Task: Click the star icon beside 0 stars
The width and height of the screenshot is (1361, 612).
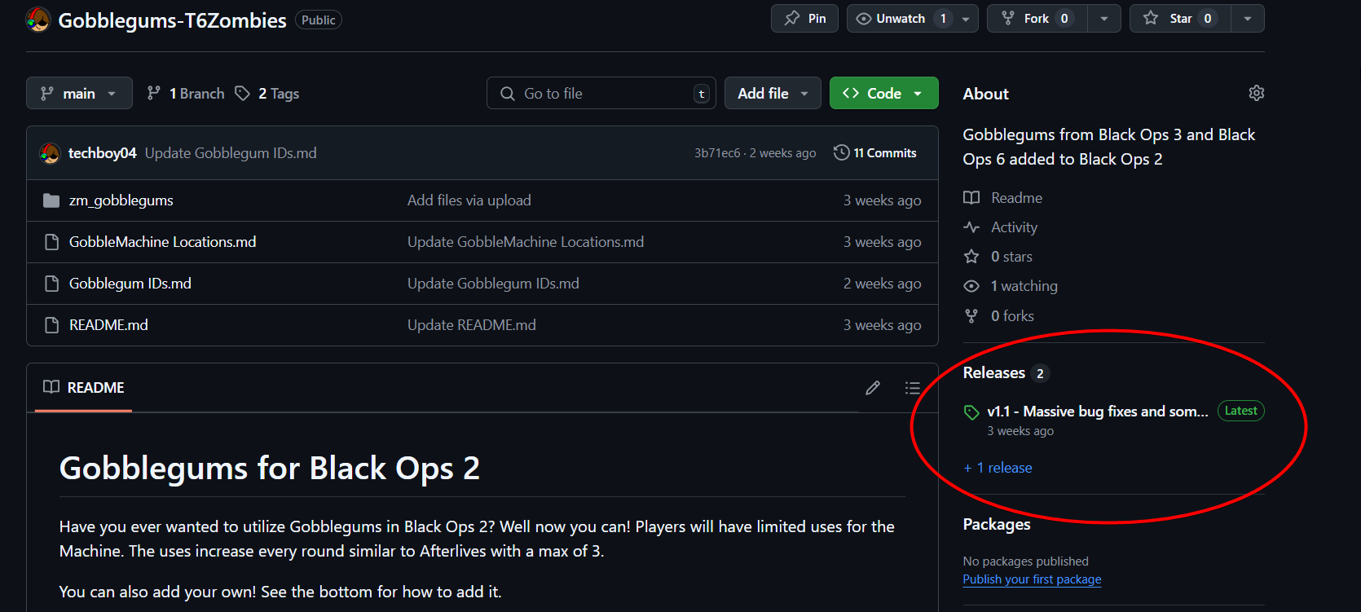Action: tap(971, 257)
